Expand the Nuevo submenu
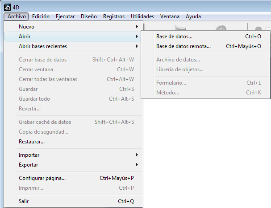 [27, 27]
